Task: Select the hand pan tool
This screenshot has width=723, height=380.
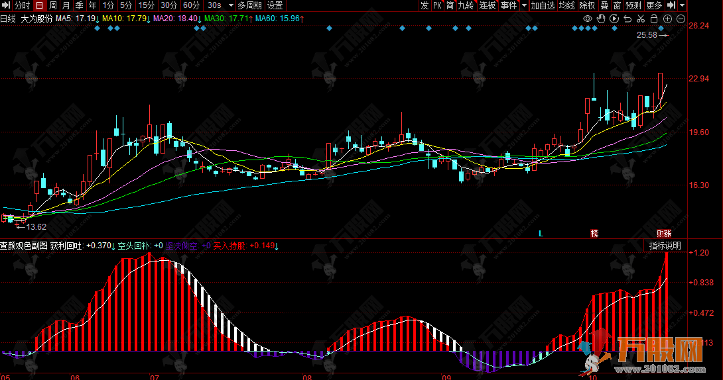Action: 600,19
